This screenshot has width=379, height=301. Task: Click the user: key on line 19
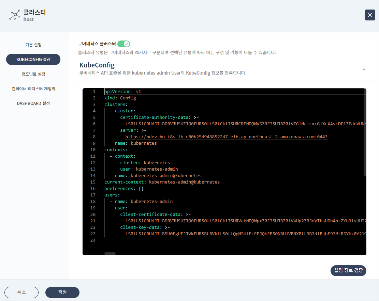(x=121, y=208)
